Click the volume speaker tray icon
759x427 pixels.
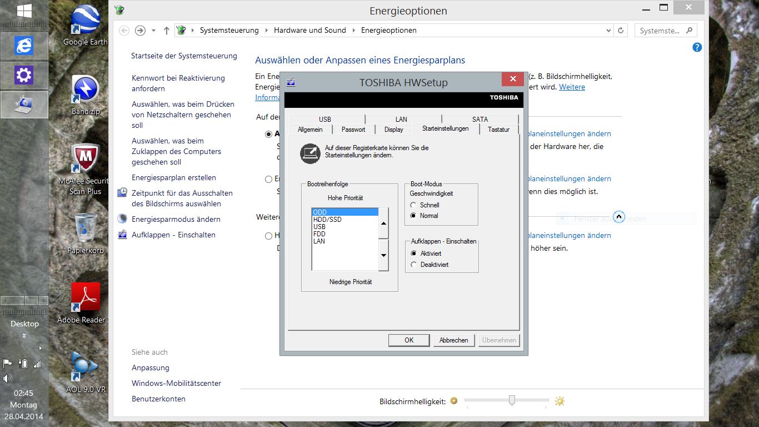(8, 379)
